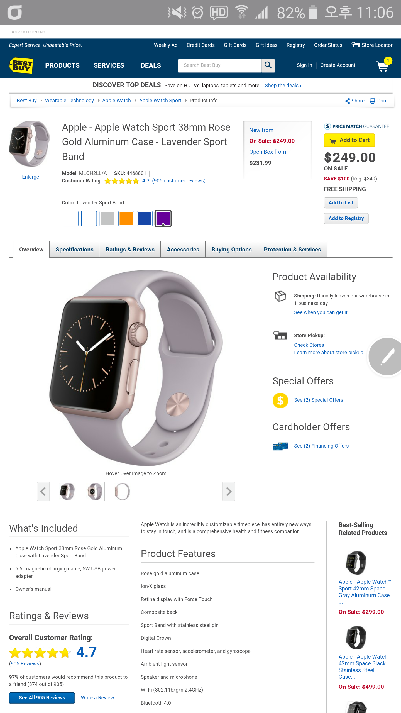Select the gray color swatch
Screen dimensions: 401x713
coord(107,219)
